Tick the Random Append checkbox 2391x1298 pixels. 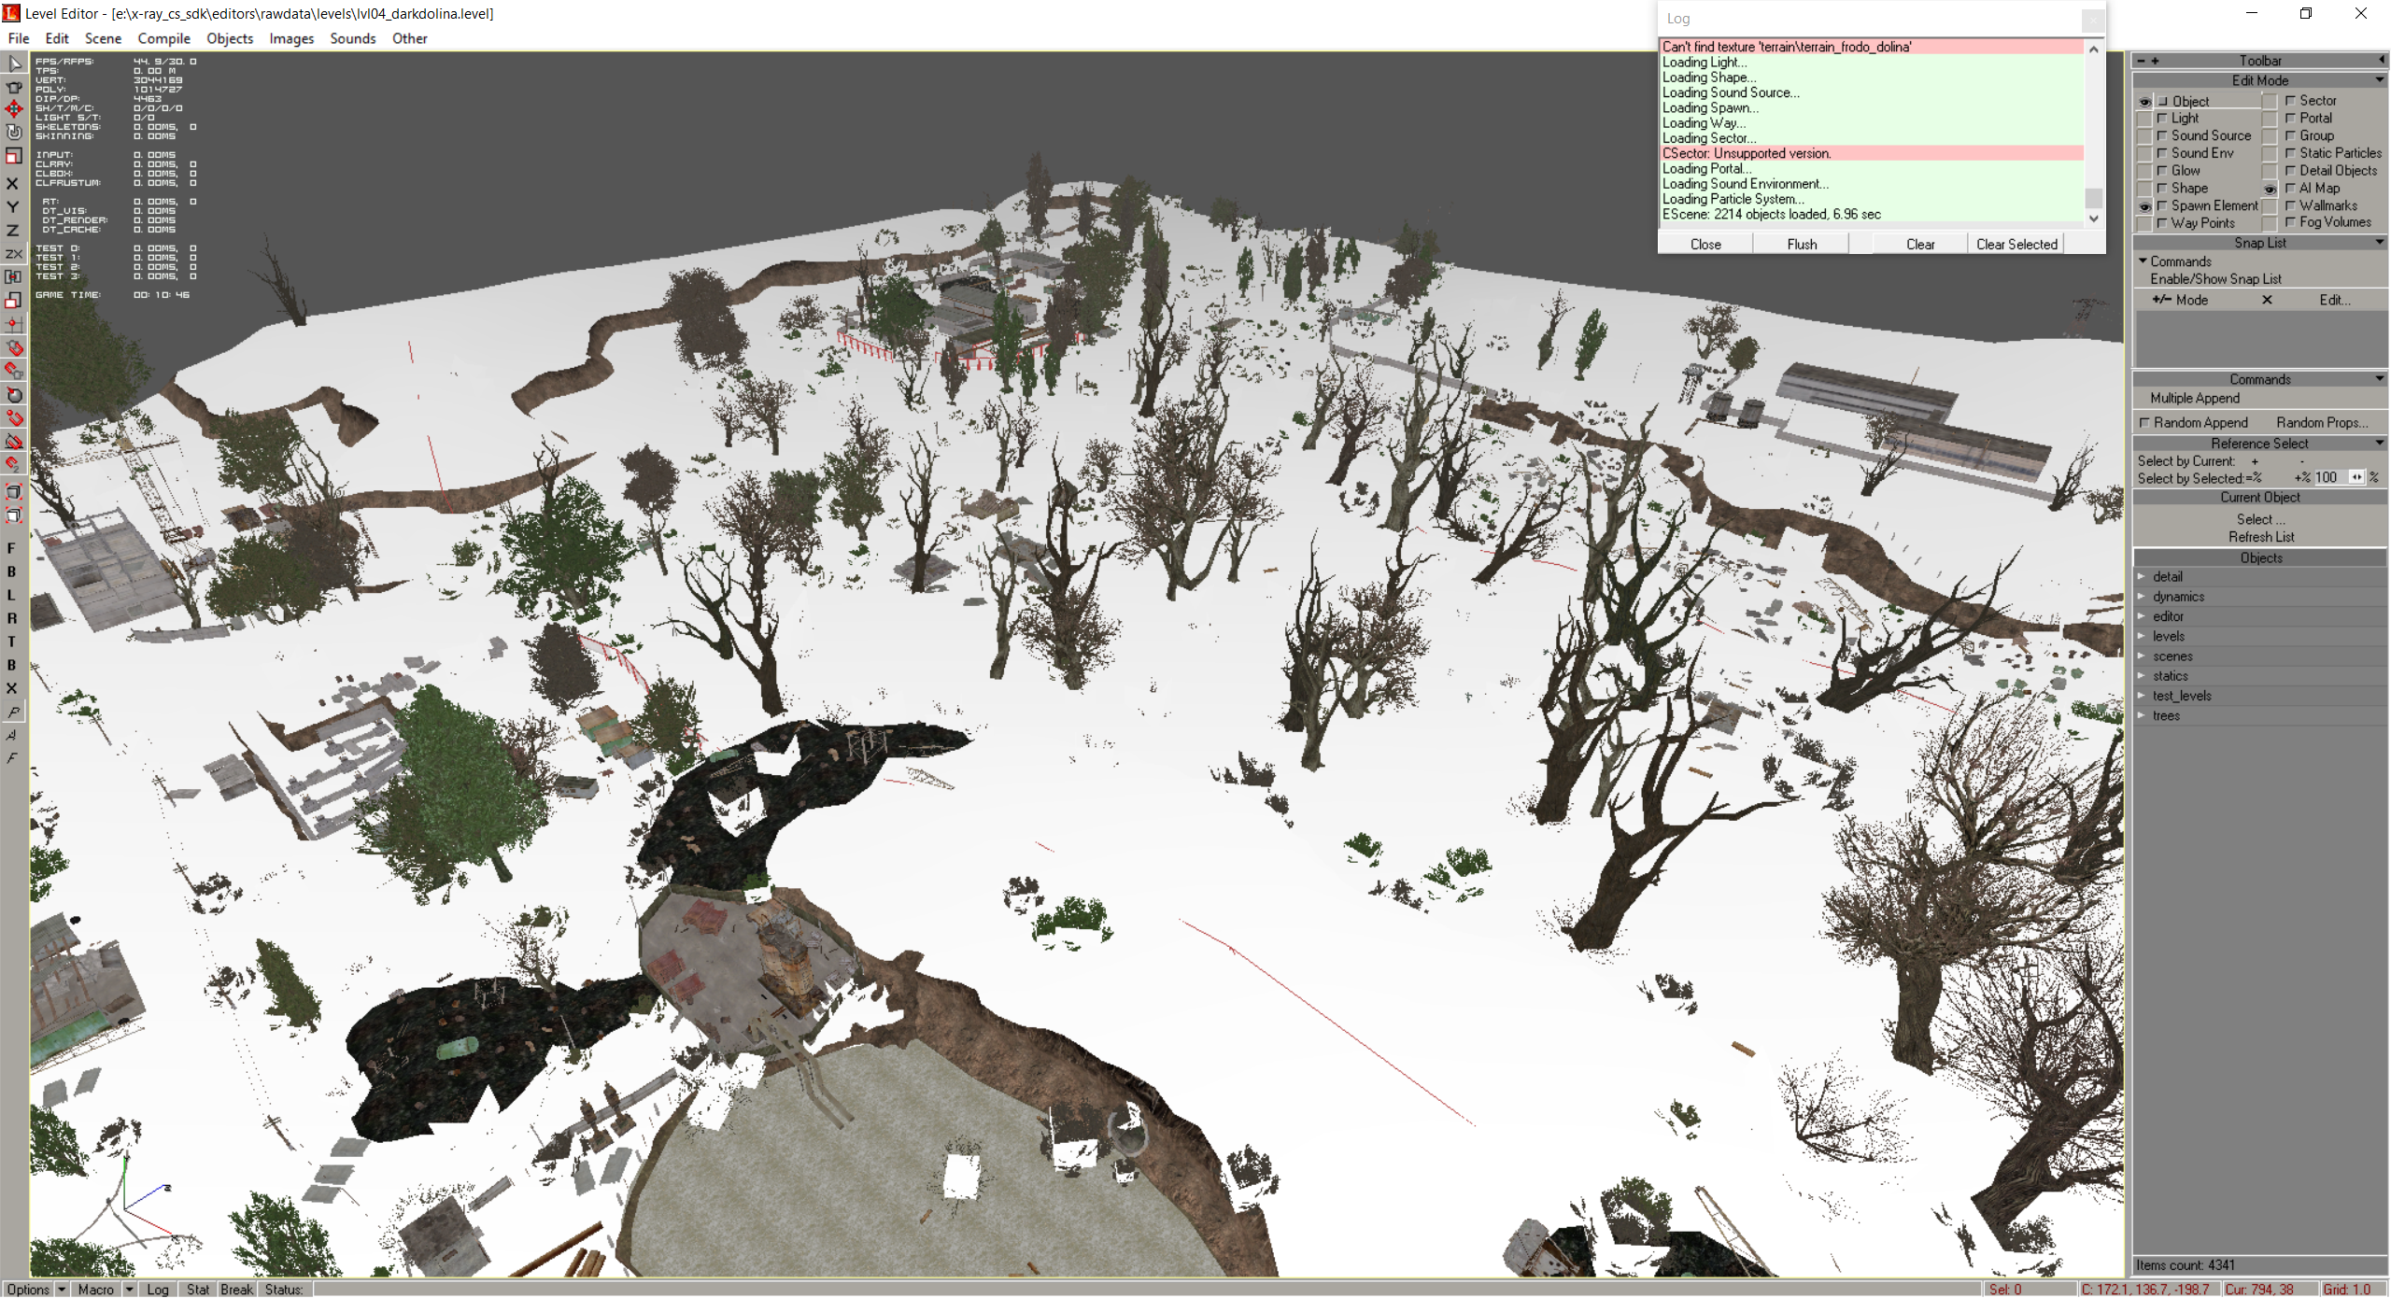coord(2145,422)
